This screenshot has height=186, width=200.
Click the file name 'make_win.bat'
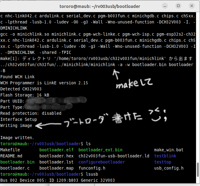(x=169, y=150)
